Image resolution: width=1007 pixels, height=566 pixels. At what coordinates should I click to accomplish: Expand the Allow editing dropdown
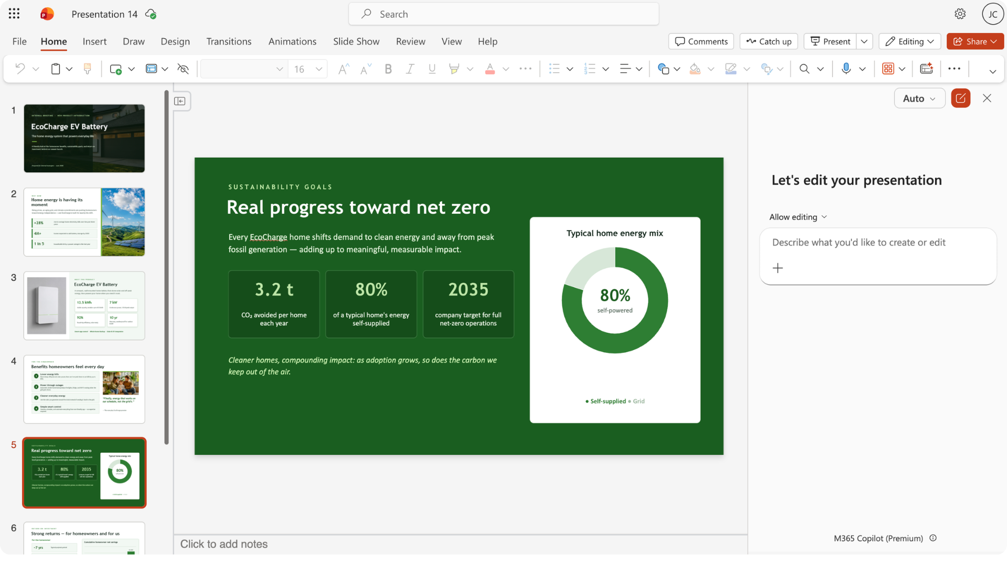coord(798,217)
